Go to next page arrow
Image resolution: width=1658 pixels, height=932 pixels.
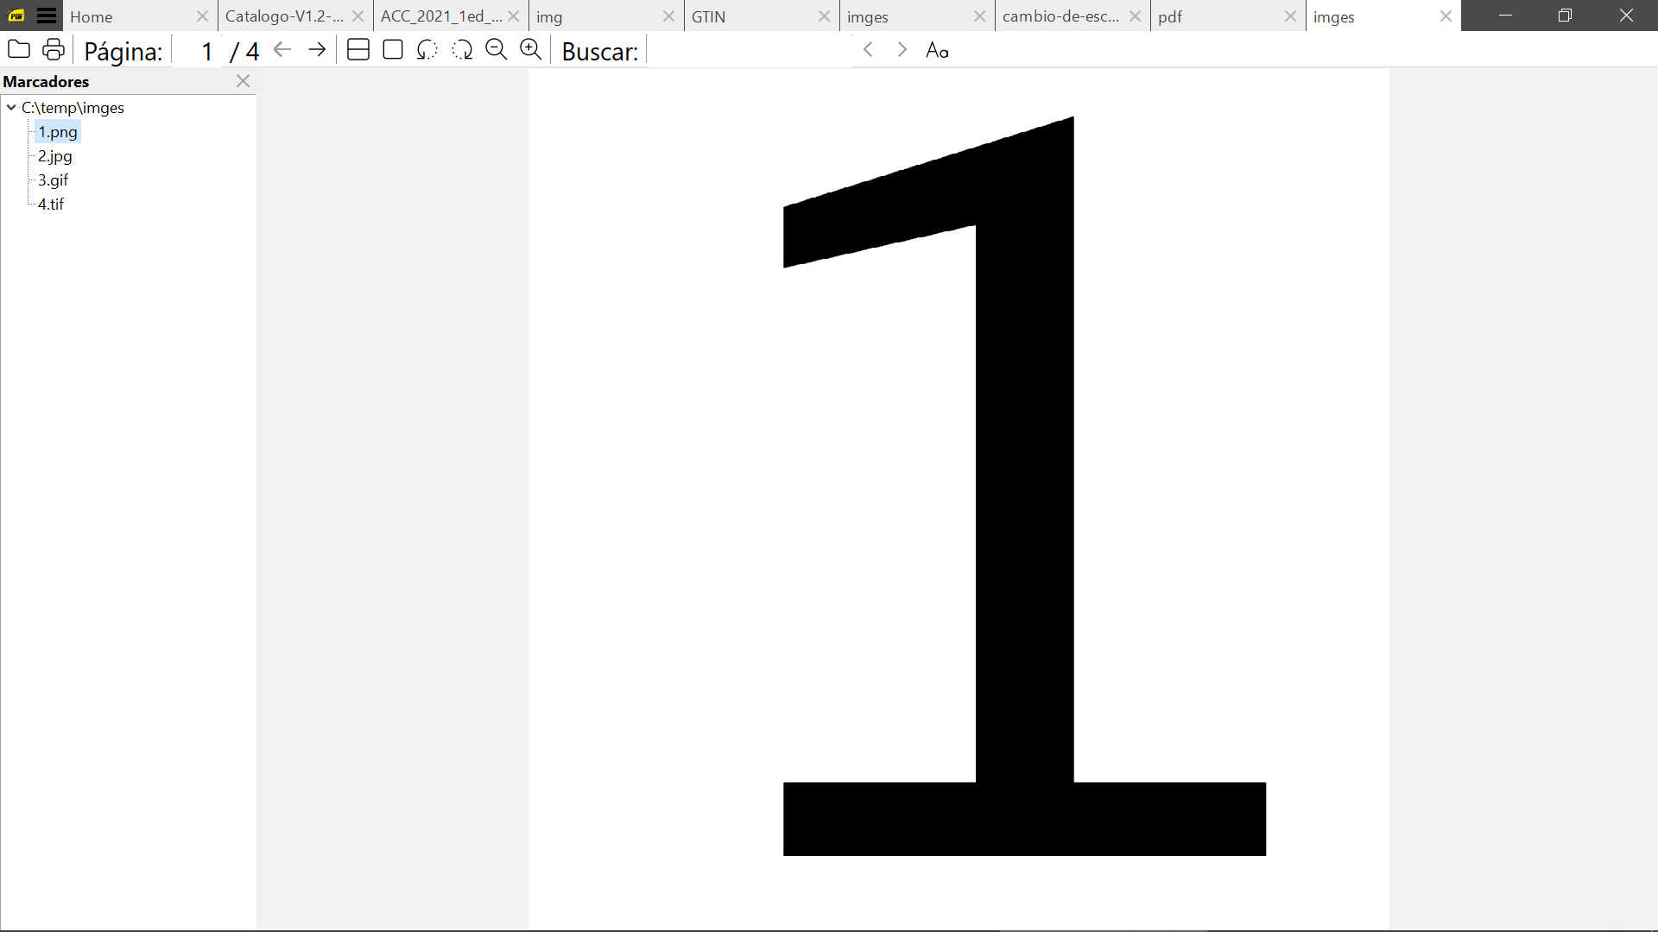317,50
